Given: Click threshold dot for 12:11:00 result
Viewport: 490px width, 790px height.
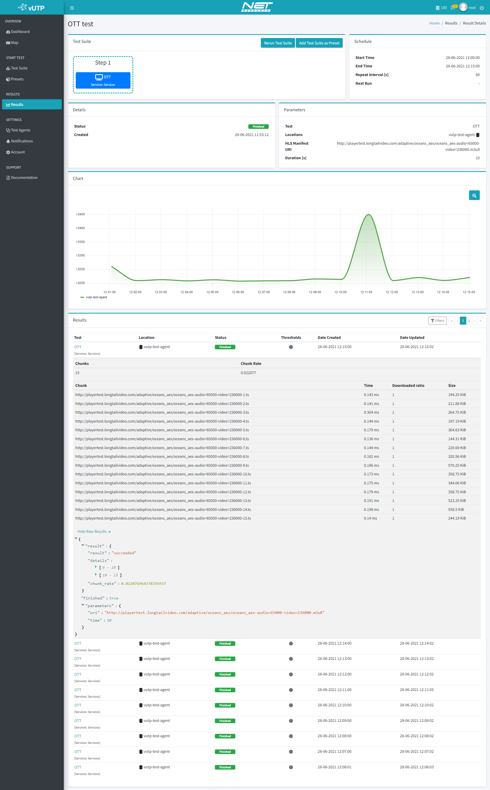Looking at the screenshot, I should coord(291,690).
